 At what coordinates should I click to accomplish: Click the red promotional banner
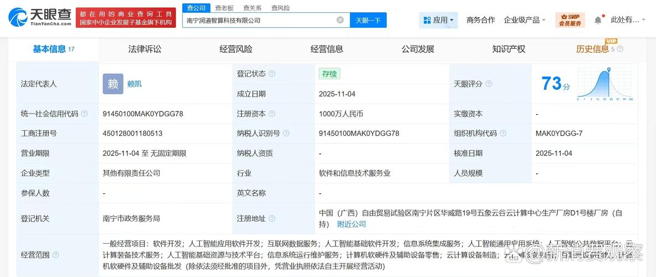[126, 18]
